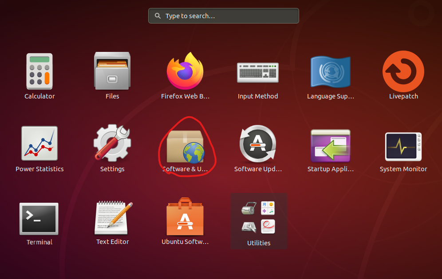The width and height of the screenshot is (442, 279).
Task: Launch Text Editor notepad icon
Action: click(x=113, y=218)
